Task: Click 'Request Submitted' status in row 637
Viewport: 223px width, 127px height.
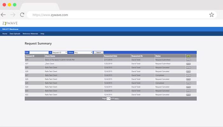Action: click(163, 63)
